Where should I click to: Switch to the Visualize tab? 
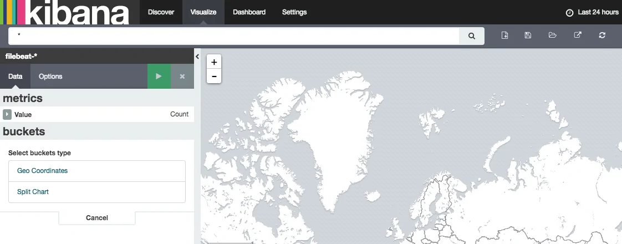pos(203,12)
